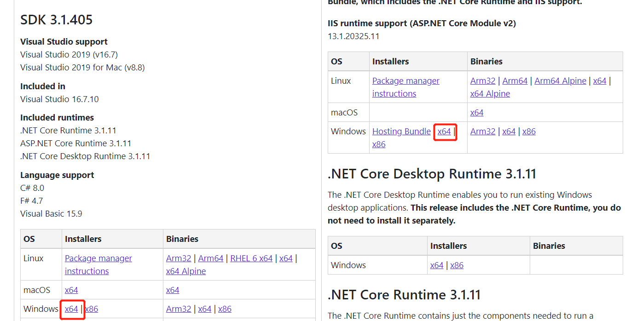This screenshot has width=625, height=321.
Task: Download Linux Arm32 binary under IIS runtime support table
Action: [483, 80]
